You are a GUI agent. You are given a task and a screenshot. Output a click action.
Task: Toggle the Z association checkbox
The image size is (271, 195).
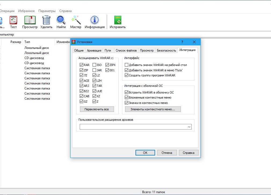(x=94, y=101)
